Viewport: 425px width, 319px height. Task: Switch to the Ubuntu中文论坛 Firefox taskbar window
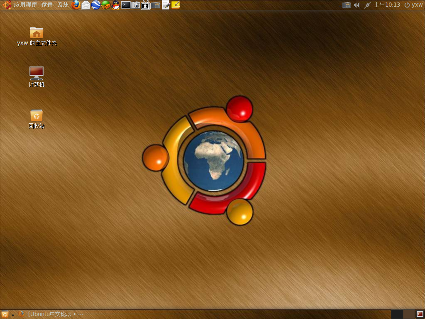click(x=51, y=314)
